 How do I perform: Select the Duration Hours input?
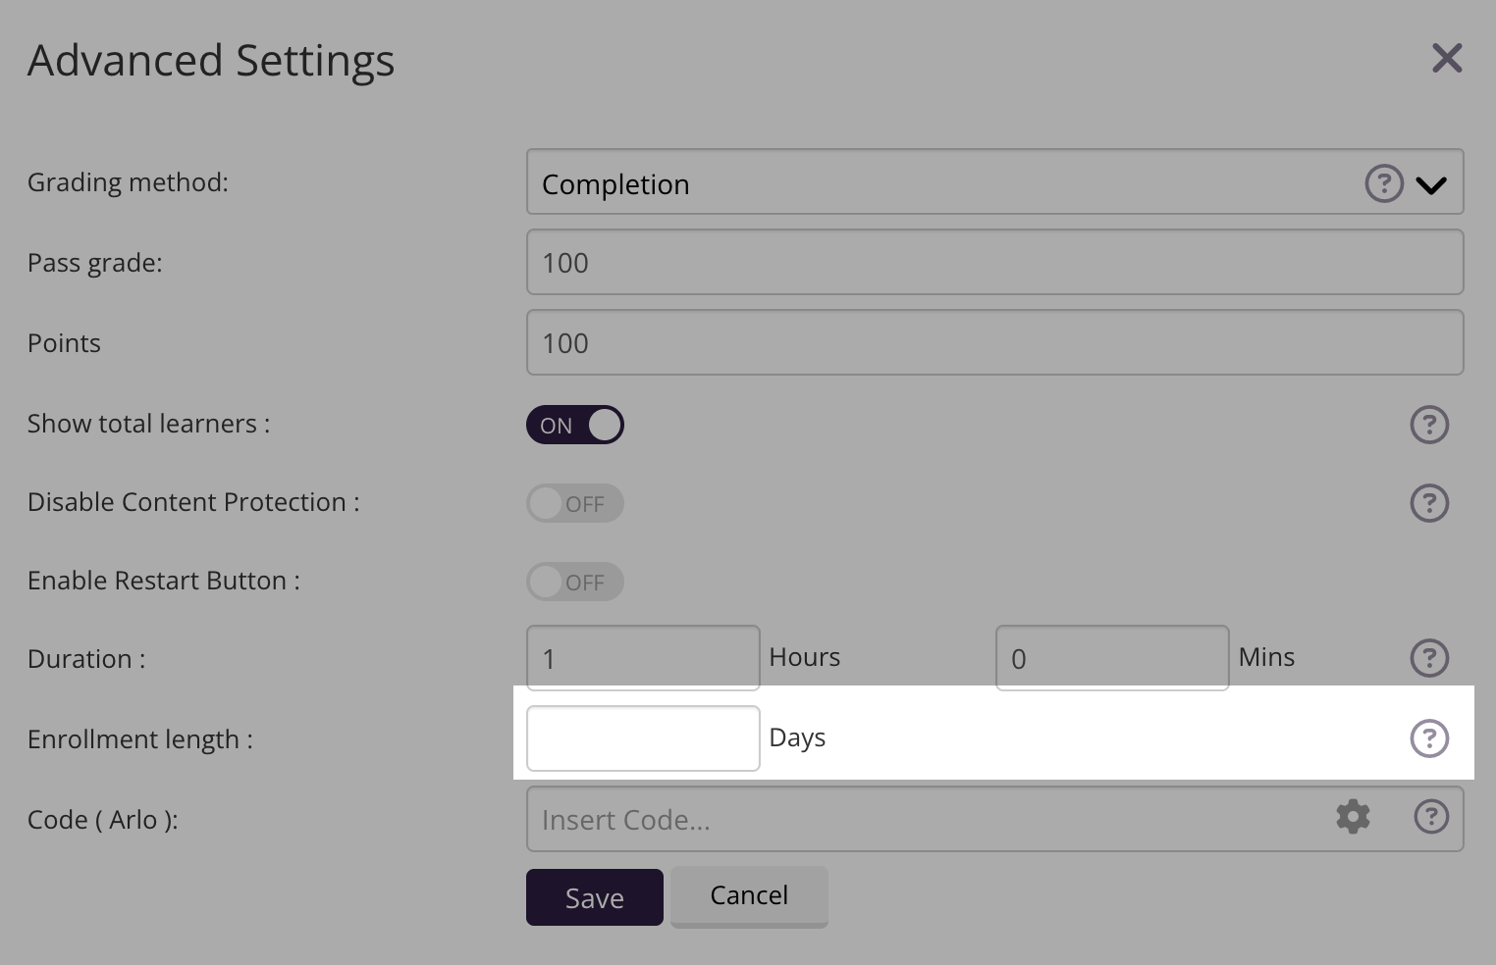[x=643, y=658]
